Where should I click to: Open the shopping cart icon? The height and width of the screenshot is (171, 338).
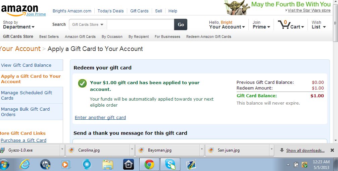coord(284,24)
